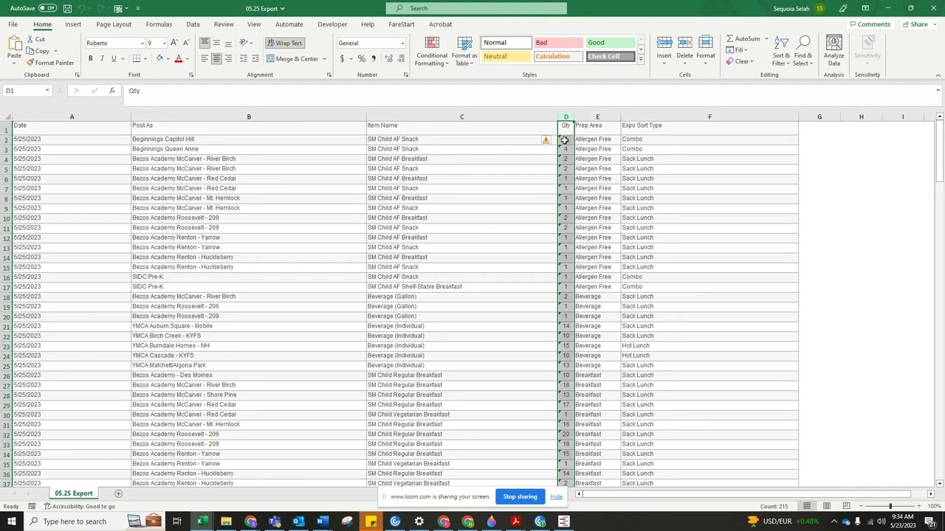Switch to the FareStart tab
945x531 pixels.
pos(402,24)
